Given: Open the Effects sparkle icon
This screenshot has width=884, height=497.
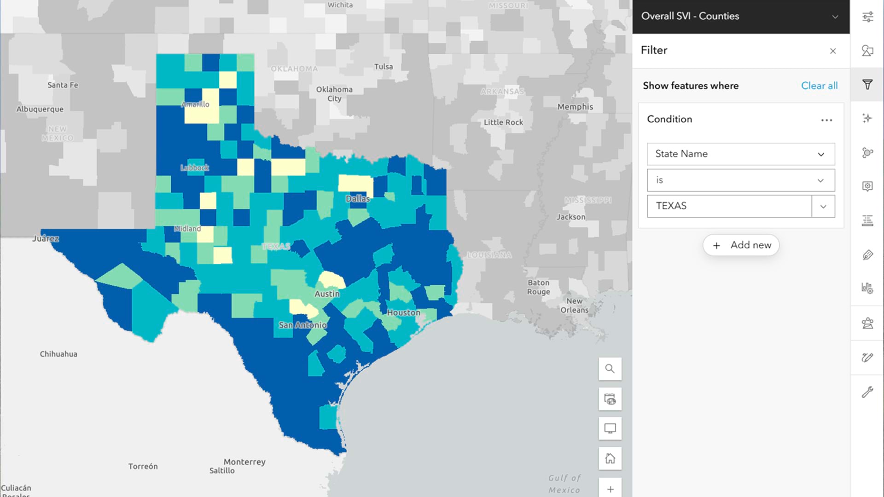Looking at the screenshot, I should (867, 118).
